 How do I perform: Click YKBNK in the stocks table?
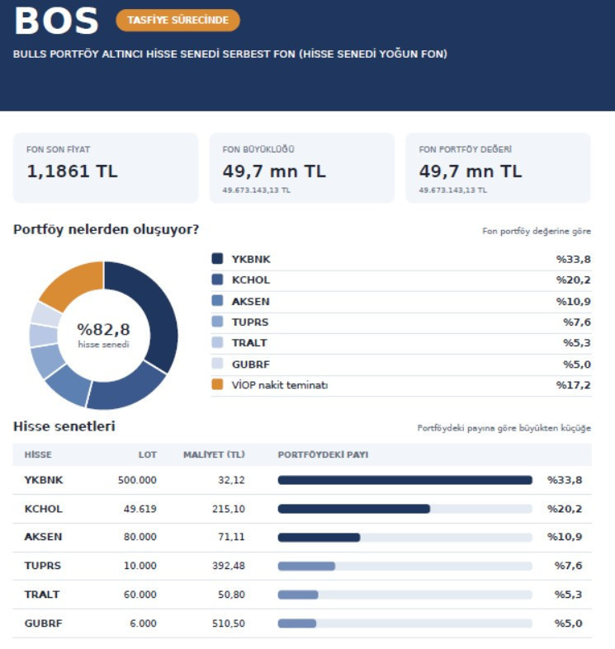click(44, 480)
